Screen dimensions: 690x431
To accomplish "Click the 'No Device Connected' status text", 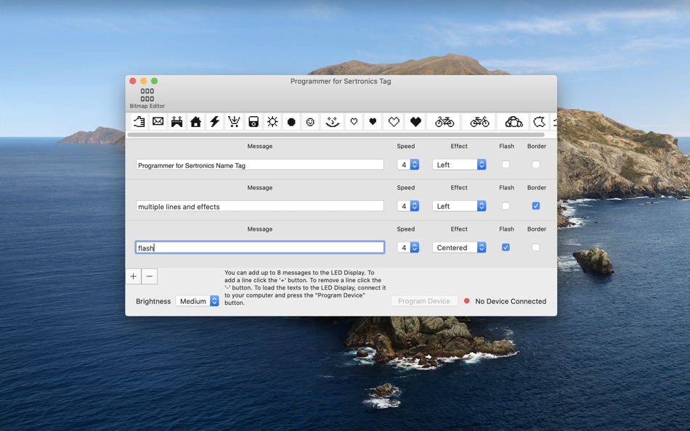I will coord(511,301).
